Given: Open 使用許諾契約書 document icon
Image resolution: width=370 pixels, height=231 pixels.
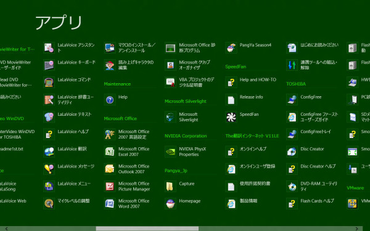Looking at the screenshot, I should point(231,187).
